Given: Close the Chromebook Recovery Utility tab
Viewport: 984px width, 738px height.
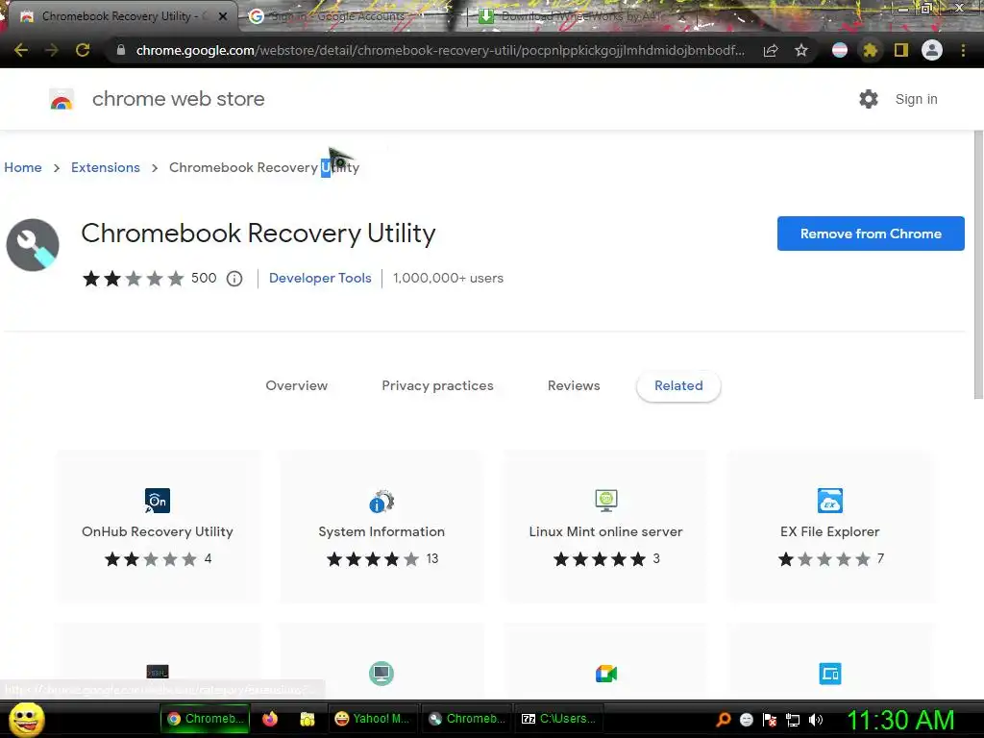Looking at the screenshot, I should (x=223, y=17).
